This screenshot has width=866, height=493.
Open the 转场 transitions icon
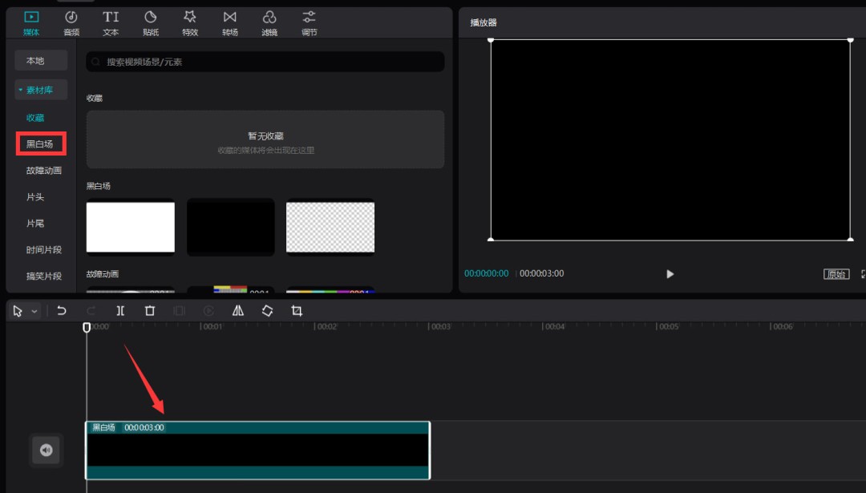(230, 22)
